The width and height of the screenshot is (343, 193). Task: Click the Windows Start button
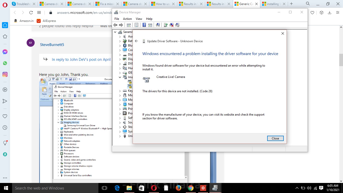pos(6,188)
